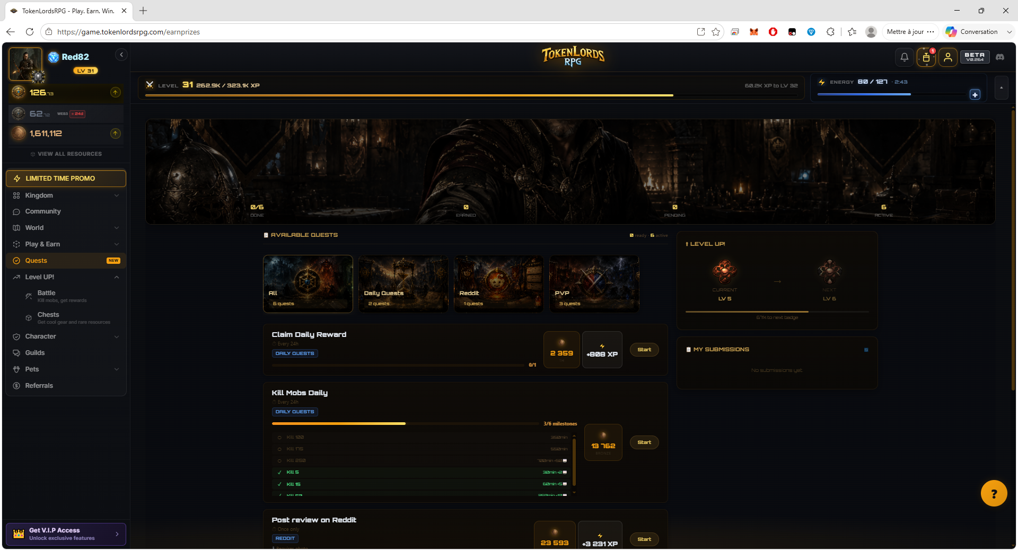Click the Daily Quests tag on Claim Daily Reward
The width and height of the screenshot is (1018, 551).
295,353
